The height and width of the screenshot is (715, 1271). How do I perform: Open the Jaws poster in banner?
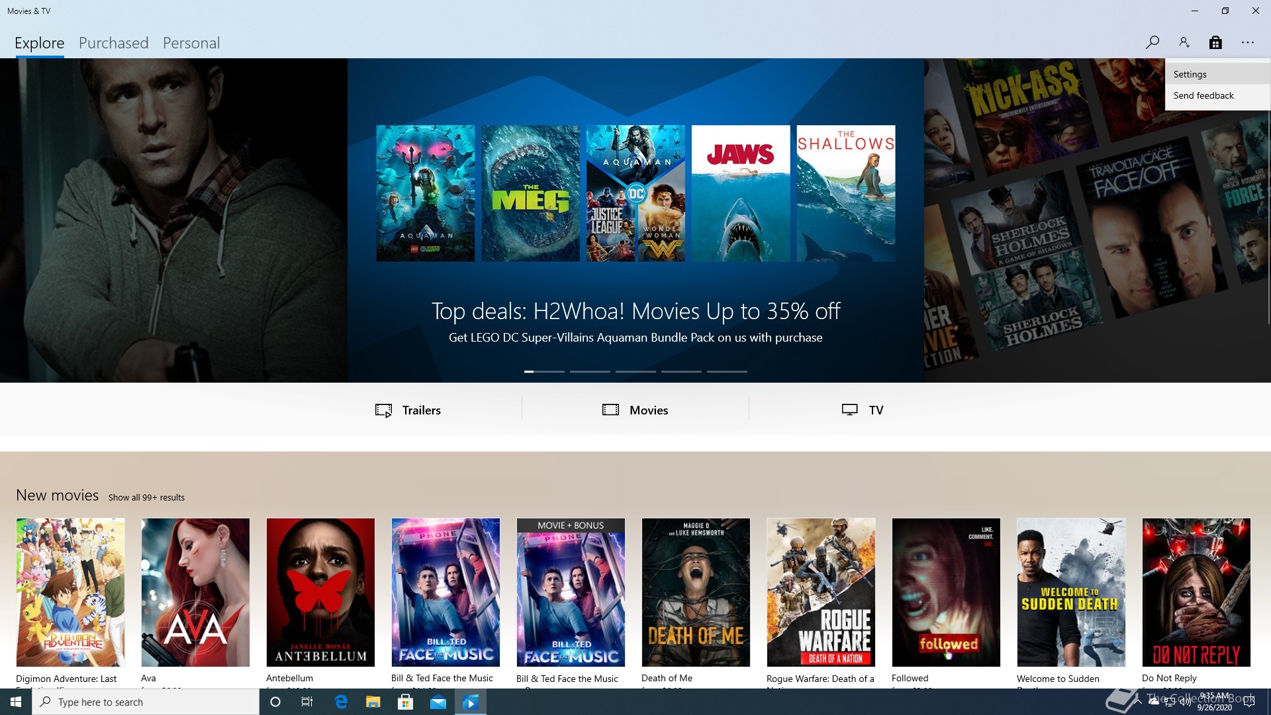click(x=741, y=193)
